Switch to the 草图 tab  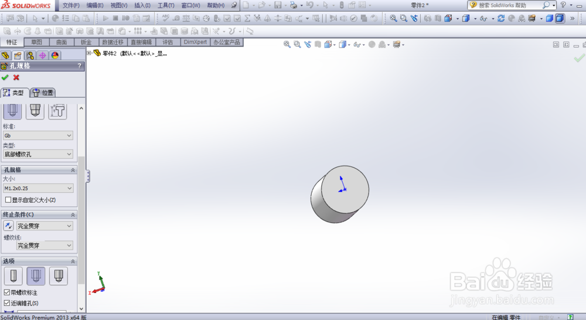[36, 42]
